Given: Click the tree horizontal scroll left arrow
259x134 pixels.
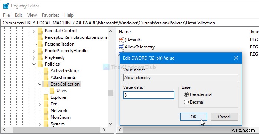Looking at the screenshot, I should (4, 130).
